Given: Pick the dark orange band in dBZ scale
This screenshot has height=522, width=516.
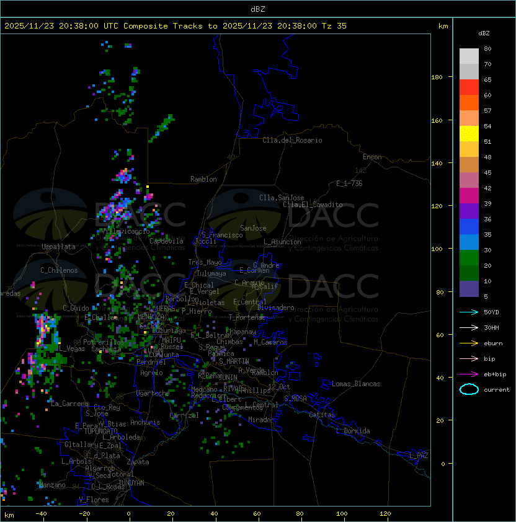Looking at the screenshot, I should click(469, 103).
